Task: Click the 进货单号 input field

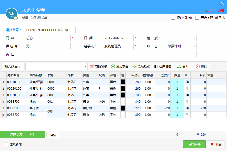Action: [x=51, y=30]
